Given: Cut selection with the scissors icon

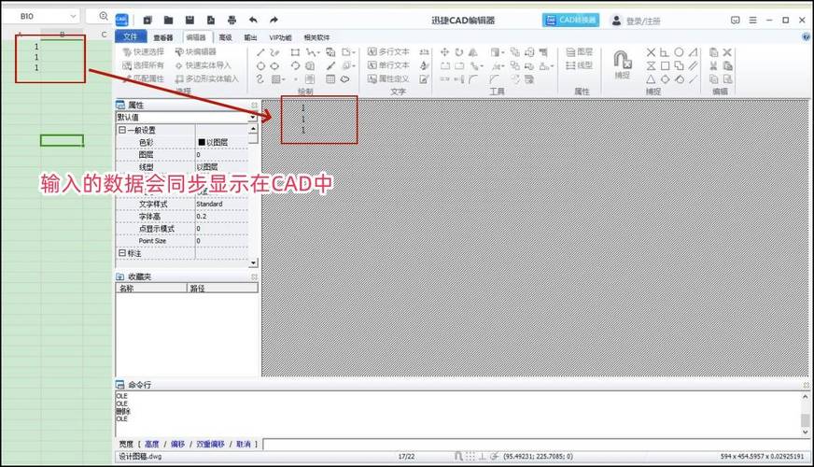Looking at the screenshot, I should 713,66.
